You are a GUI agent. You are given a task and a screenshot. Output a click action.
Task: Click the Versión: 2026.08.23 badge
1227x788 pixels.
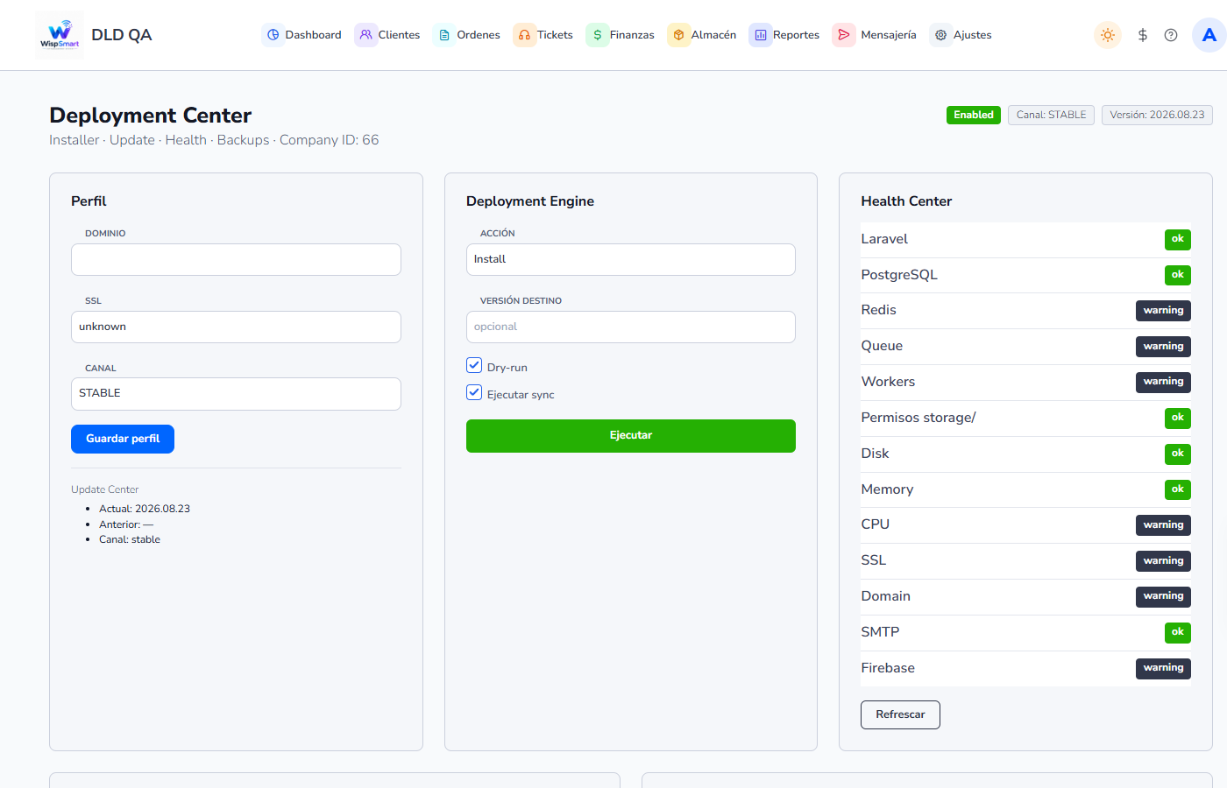[x=1157, y=115]
